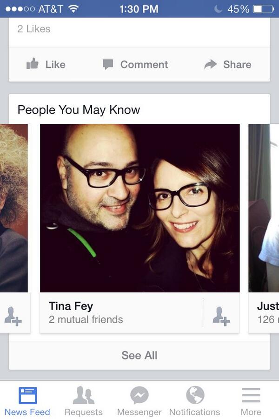Viewport: 279px width, 419px height.
Task: Tap the battery indicator in status bar
Action: click(x=263, y=9)
